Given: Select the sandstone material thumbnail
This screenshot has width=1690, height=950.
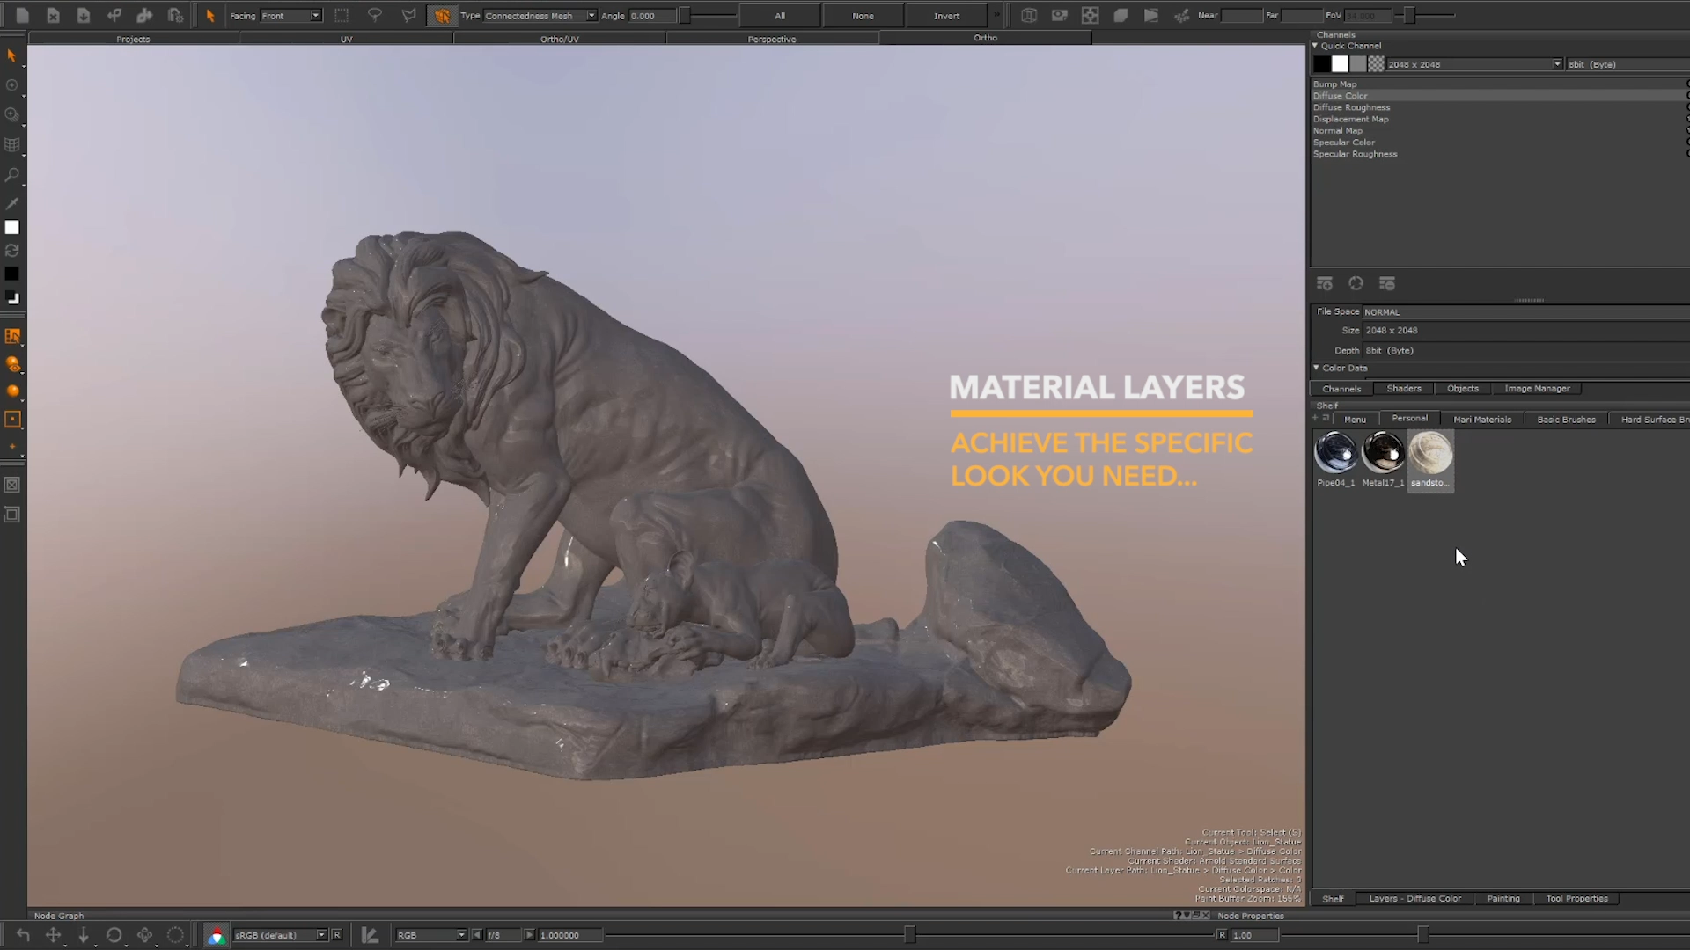Looking at the screenshot, I should [x=1430, y=454].
